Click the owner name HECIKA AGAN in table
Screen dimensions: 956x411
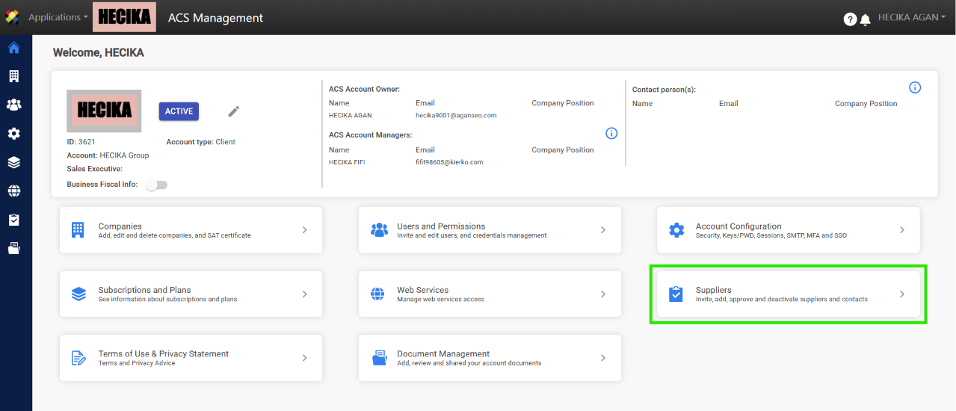[x=351, y=116]
